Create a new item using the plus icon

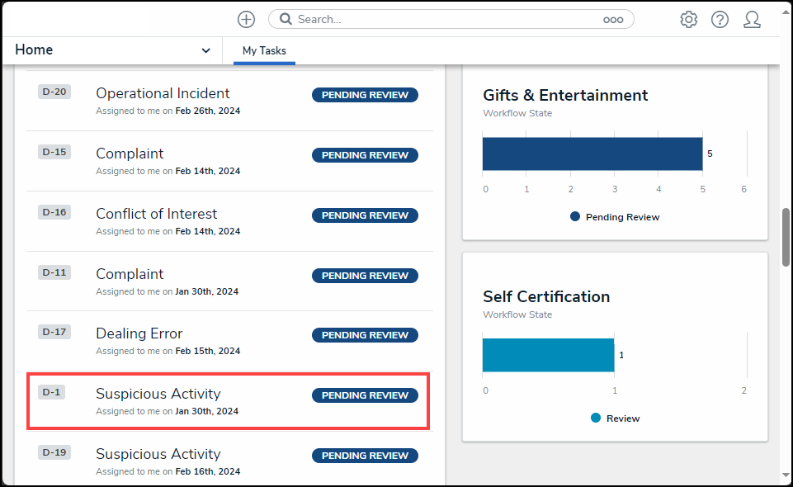coord(247,18)
